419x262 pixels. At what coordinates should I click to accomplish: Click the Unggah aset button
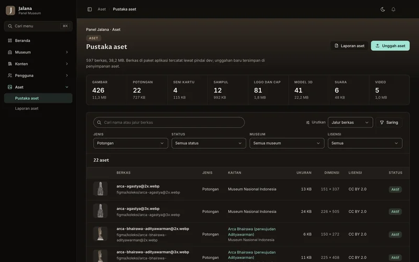[x=390, y=46]
